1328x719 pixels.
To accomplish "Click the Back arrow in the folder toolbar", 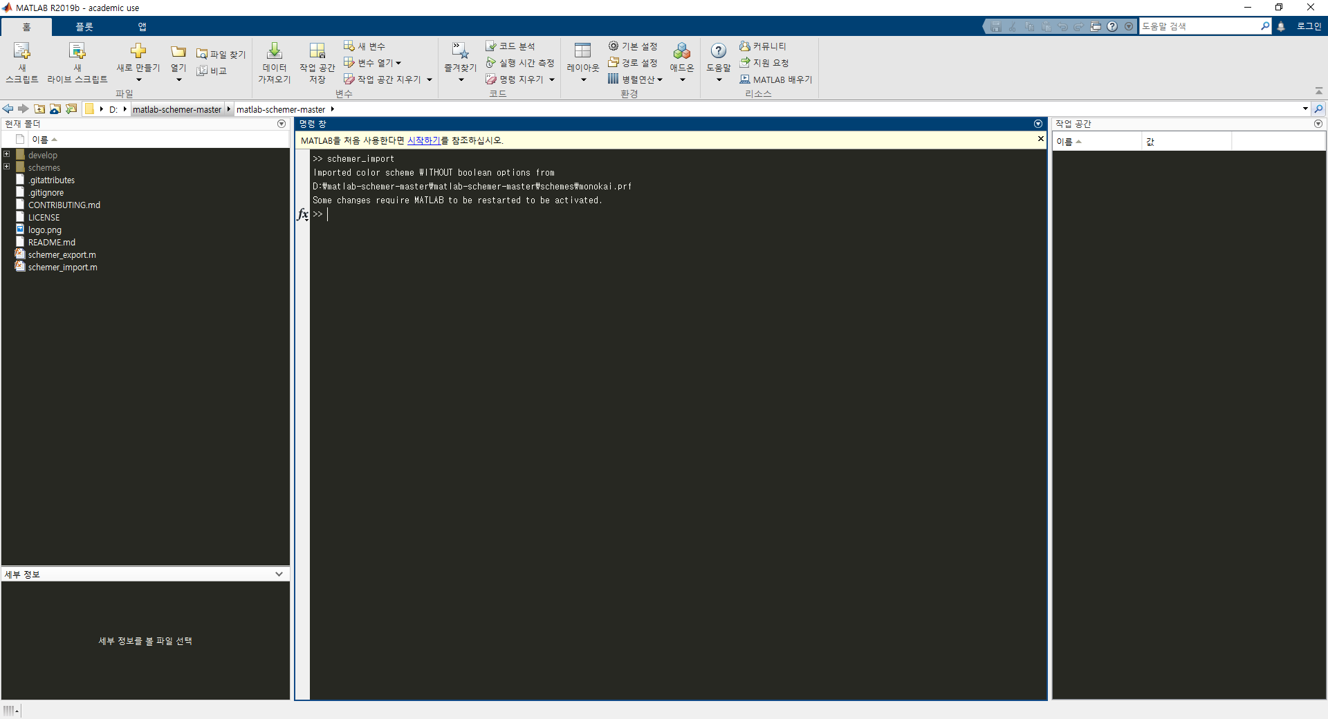I will coord(8,109).
